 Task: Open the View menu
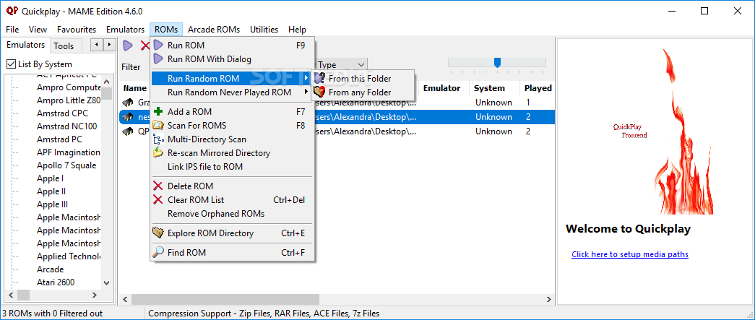pos(38,30)
